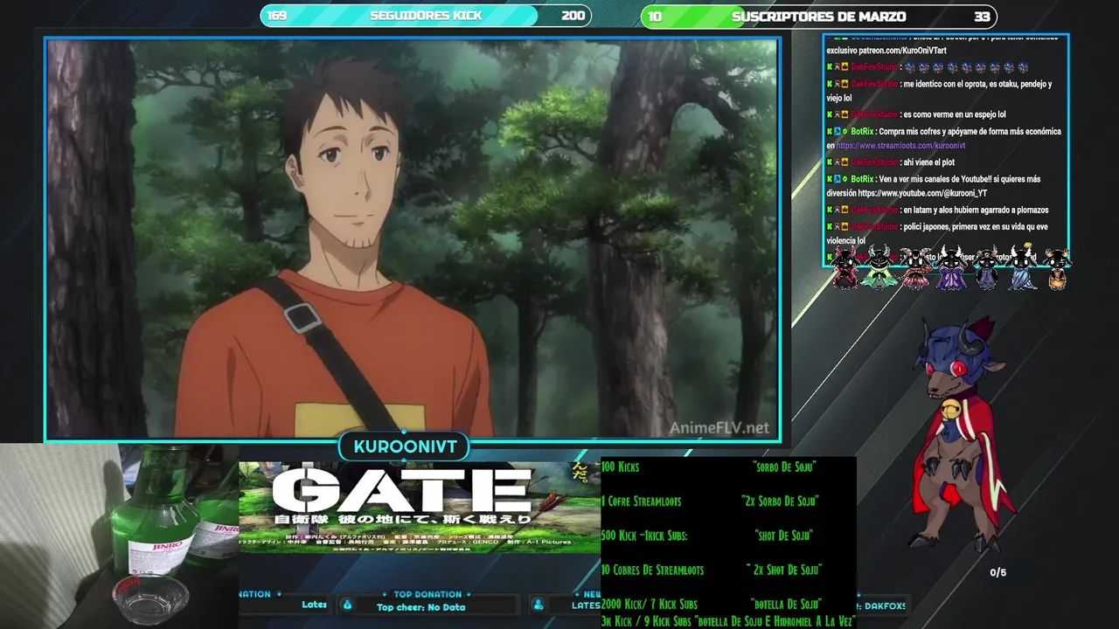Click the Seguidores Kick goal progress bar
The width and height of the screenshot is (1119, 629).
coord(426,16)
